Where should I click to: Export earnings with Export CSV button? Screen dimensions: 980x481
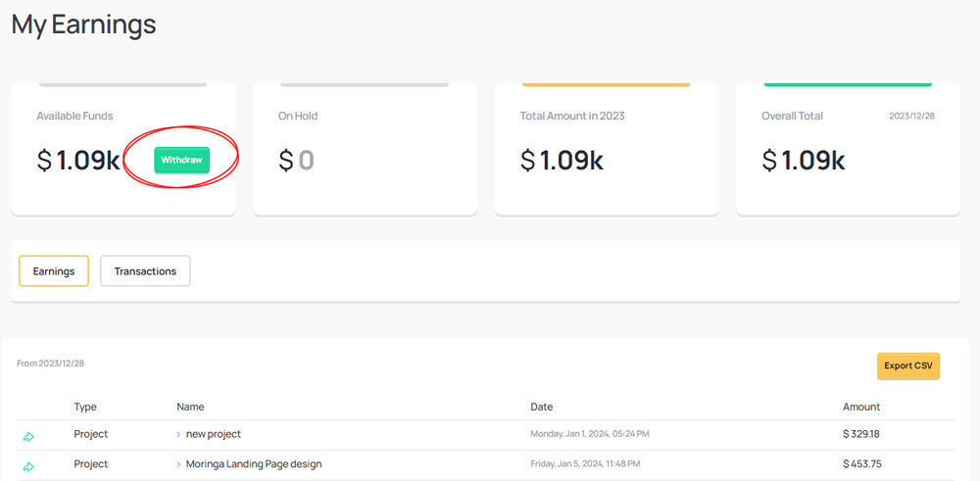[907, 365]
